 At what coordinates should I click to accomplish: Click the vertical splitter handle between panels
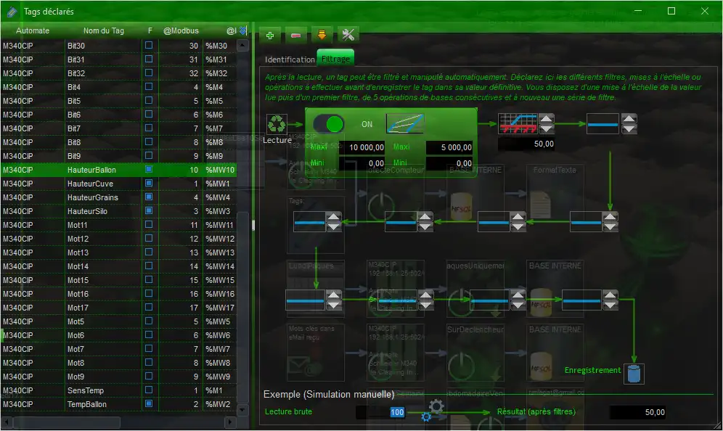253,225
